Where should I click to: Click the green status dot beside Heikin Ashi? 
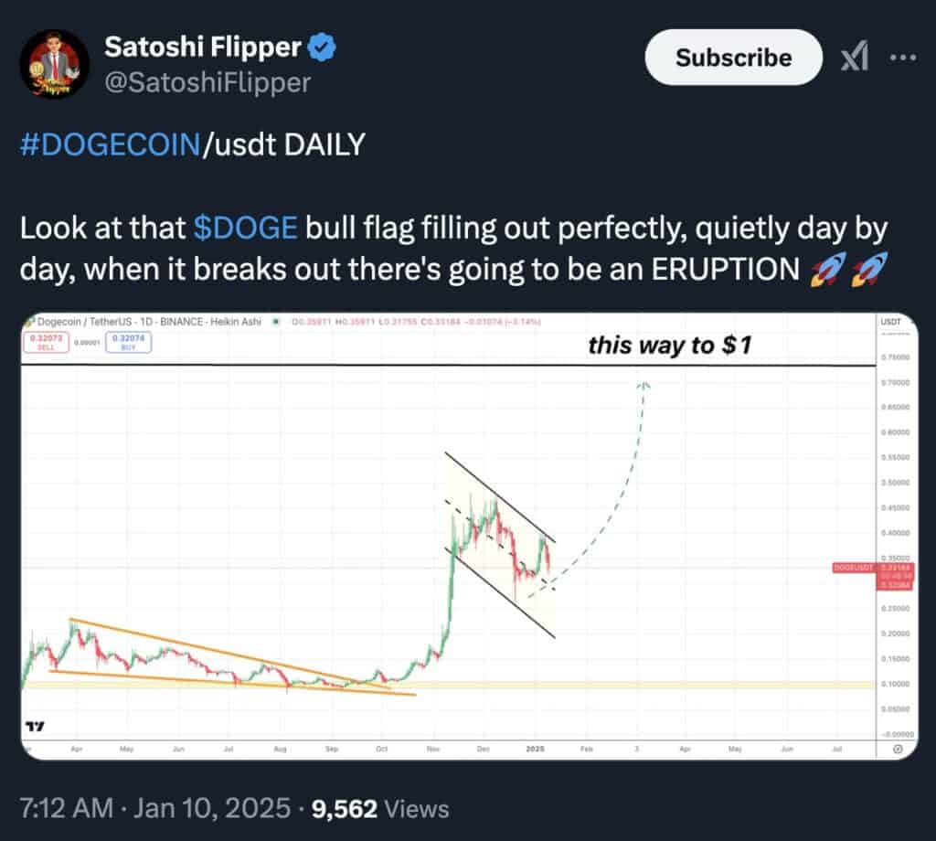tap(277, 322)
